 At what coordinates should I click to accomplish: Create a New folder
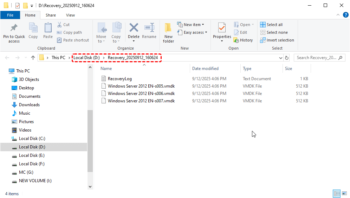click(x=168, y=33)
